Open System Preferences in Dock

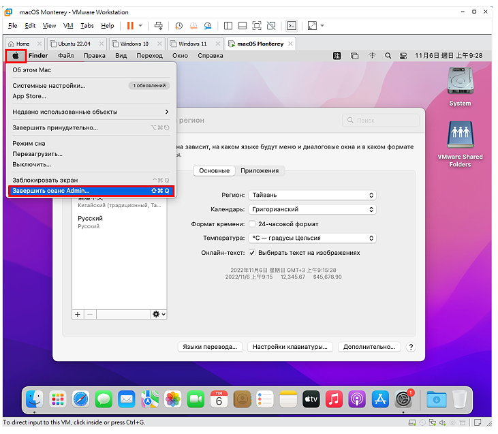point(403,399)
